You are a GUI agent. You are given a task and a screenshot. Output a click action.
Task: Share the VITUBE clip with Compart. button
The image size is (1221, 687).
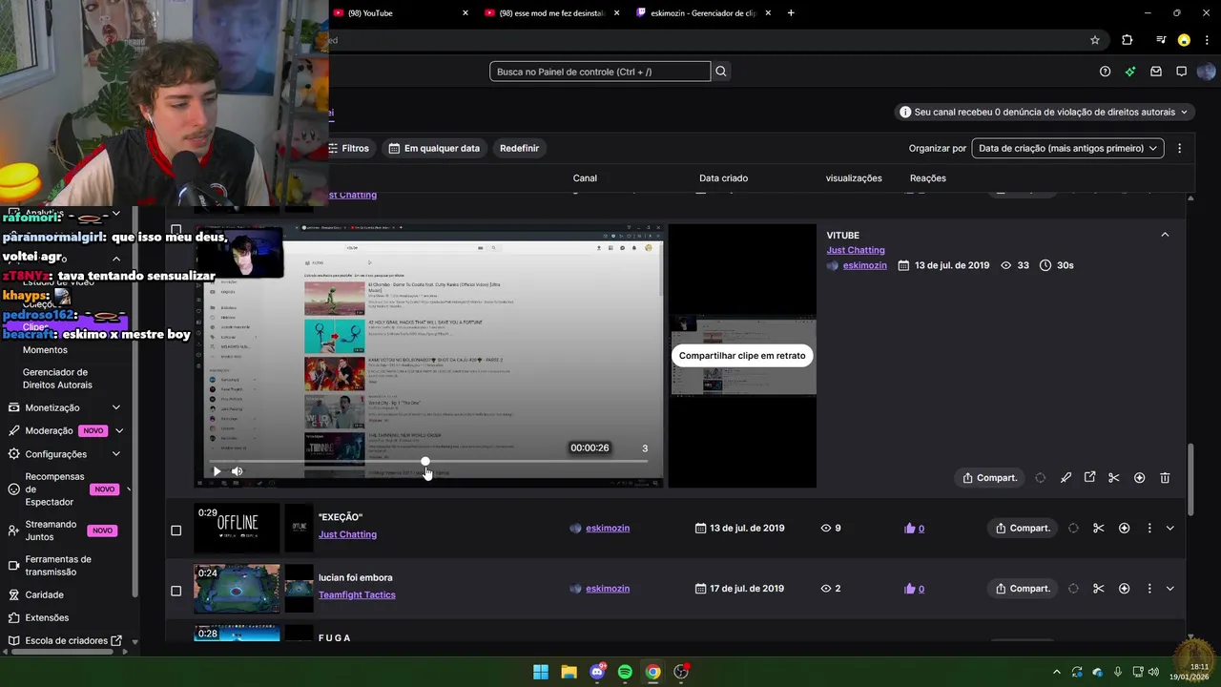pyautogui.click(x=989, y=478)
